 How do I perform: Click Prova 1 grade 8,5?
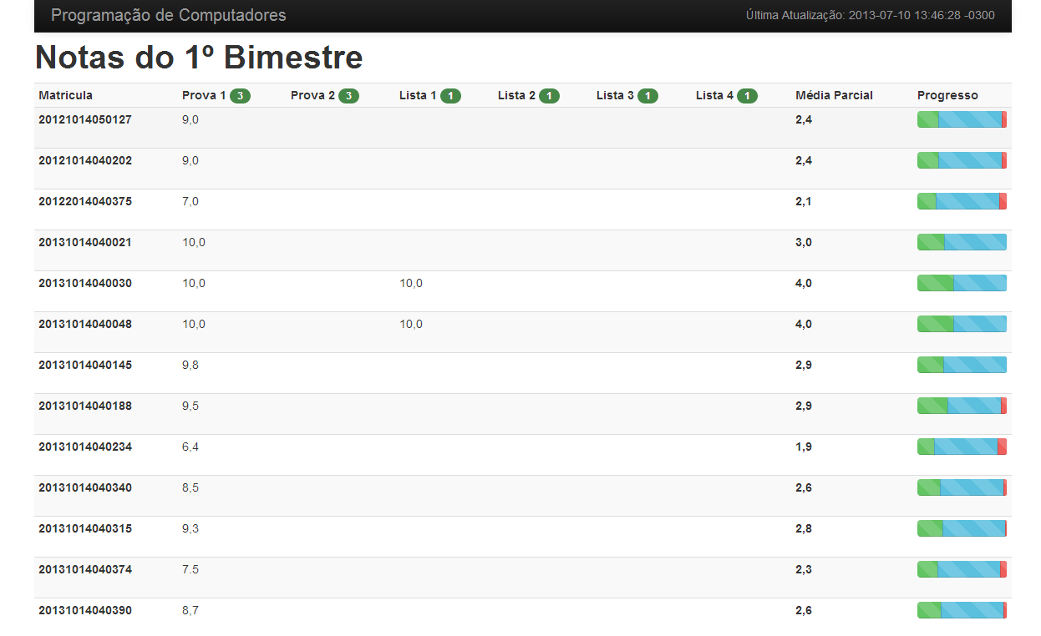(190, 487)
